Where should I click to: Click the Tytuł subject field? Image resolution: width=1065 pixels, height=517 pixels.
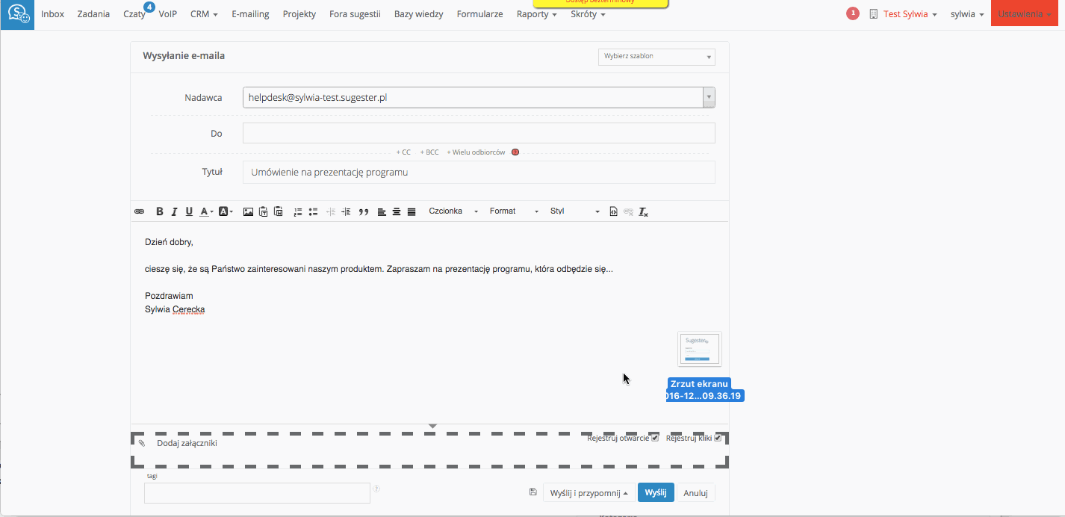(479, 172)
